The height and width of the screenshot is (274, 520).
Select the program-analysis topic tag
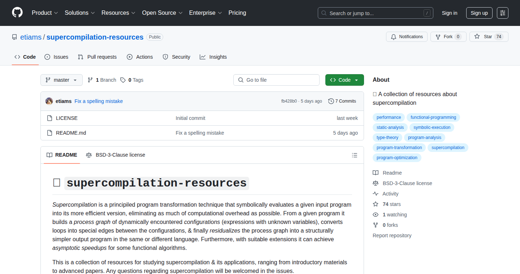pos(425,138)
